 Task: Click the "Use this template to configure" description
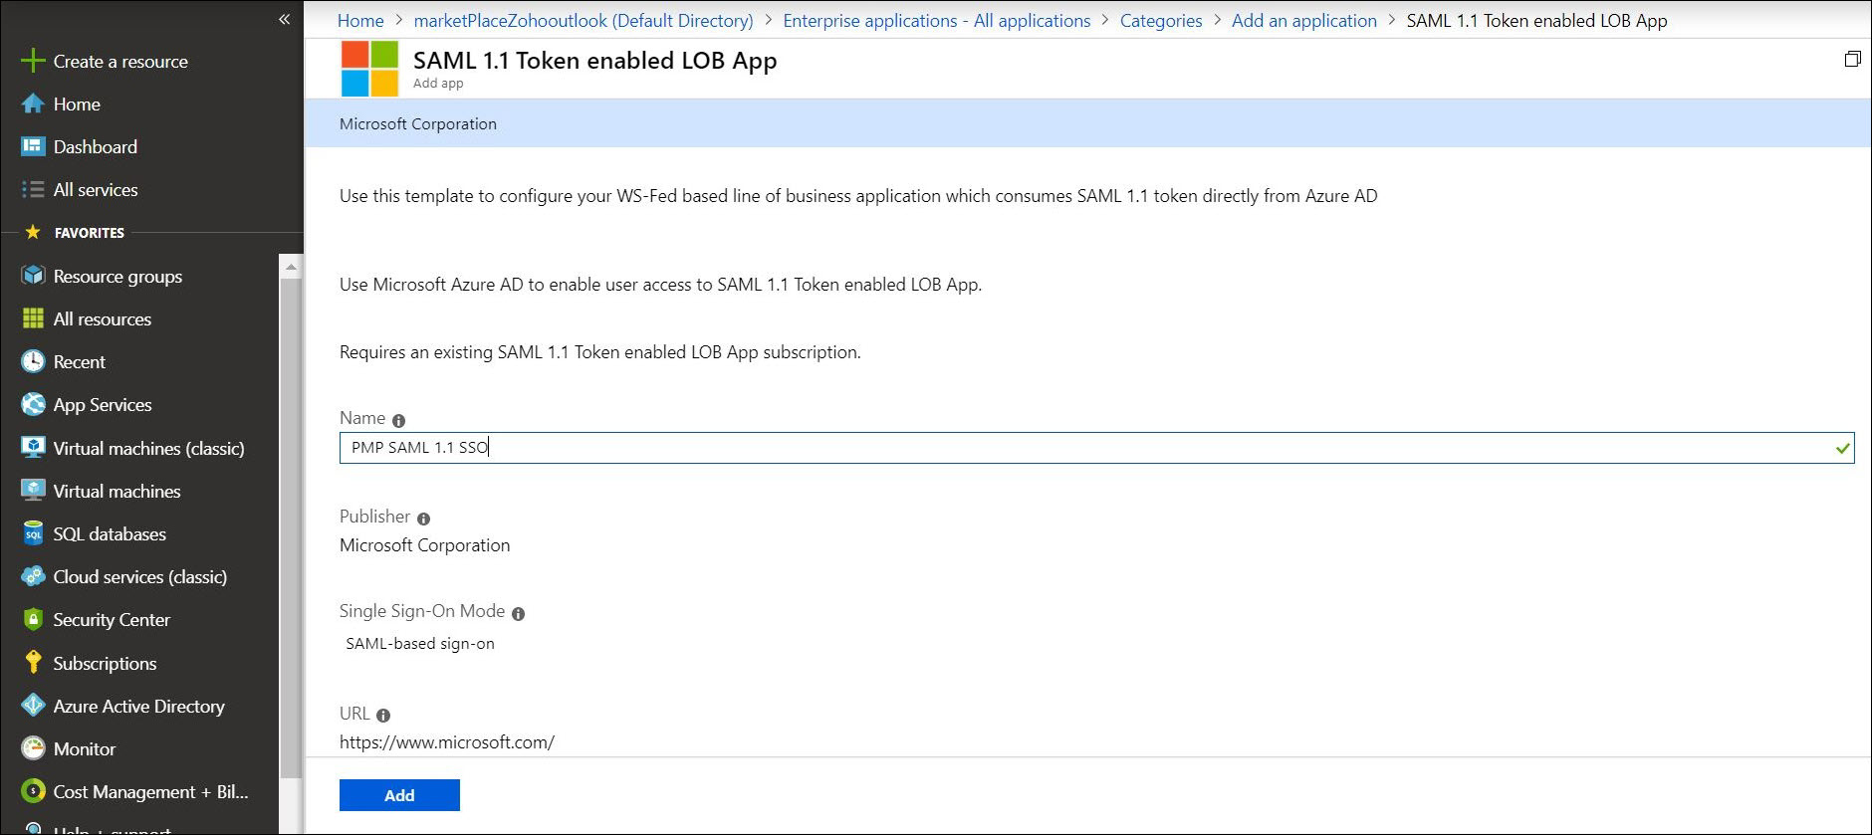coord(858,196)
